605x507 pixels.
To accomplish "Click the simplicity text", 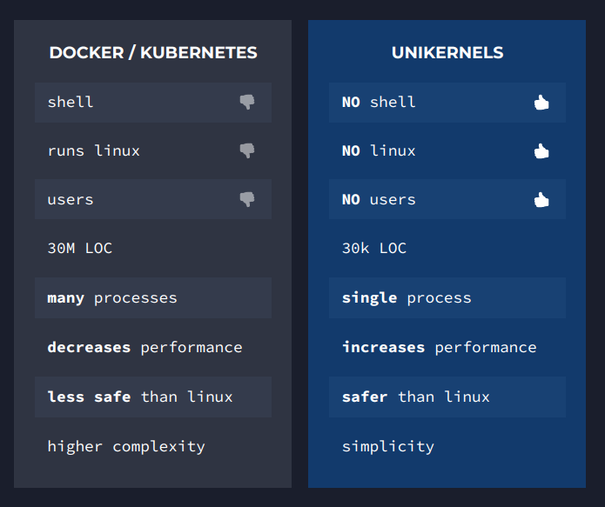I will (388, 447).
